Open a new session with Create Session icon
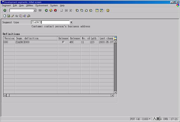 [x=97, y=10]
